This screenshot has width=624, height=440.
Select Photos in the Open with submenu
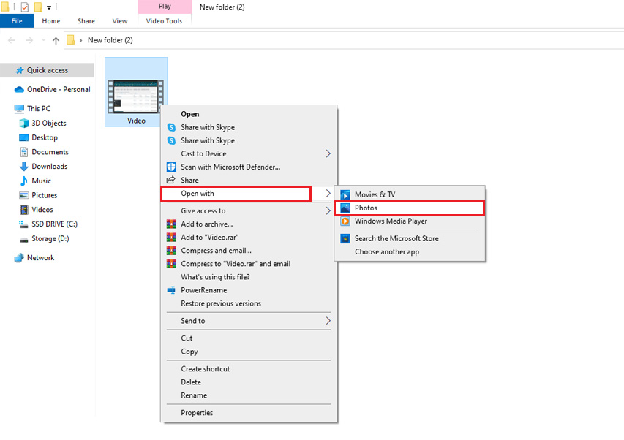(x=410, y=208)
